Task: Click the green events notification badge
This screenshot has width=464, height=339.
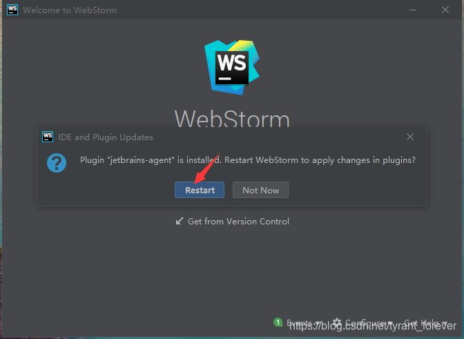Action: tap(278, 322)
